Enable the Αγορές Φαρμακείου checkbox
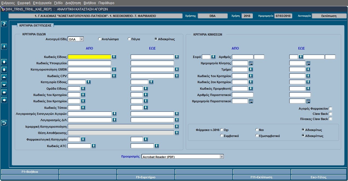 click(x=330, y=109)
